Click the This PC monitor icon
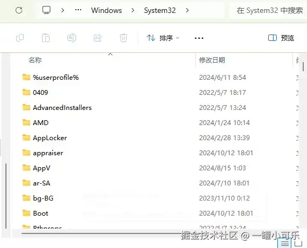Viewport: 307px width, 248px height. point(46,10)
